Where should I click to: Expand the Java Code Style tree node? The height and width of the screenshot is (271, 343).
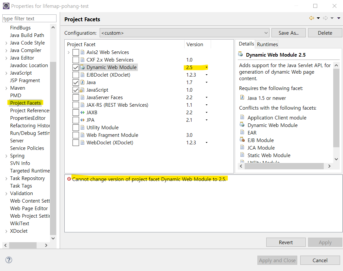6,43
